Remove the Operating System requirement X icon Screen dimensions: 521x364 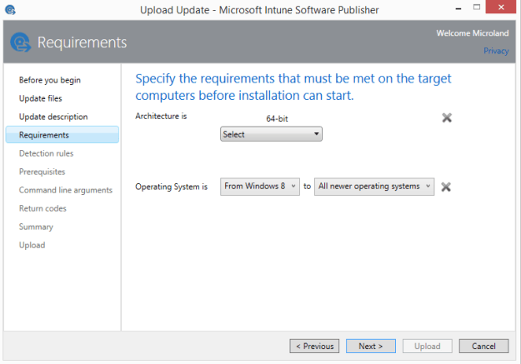(x=446, y=187)
